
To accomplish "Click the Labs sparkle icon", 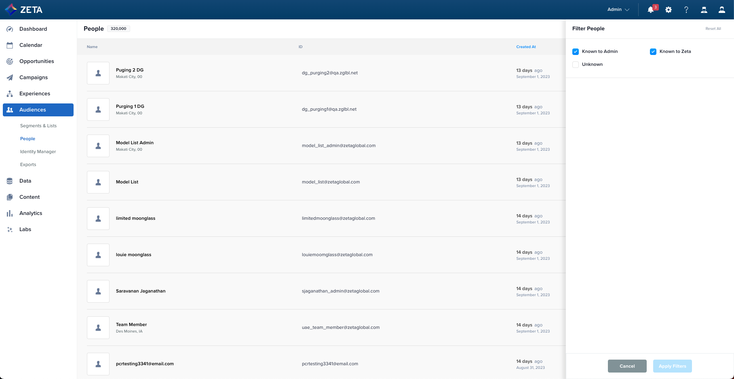I will tap(10, 230).
